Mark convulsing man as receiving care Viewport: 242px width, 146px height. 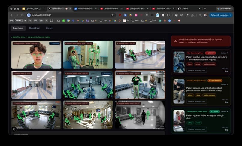(x=196, y=71)
